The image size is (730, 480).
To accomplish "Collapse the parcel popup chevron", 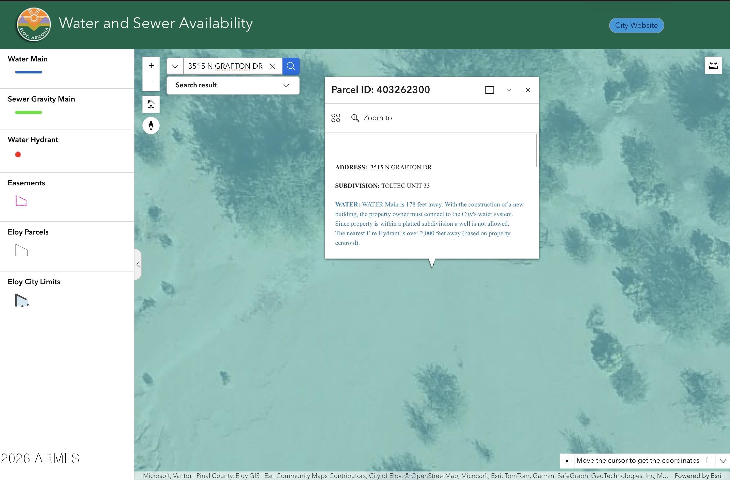I will [x=509, y=90].
